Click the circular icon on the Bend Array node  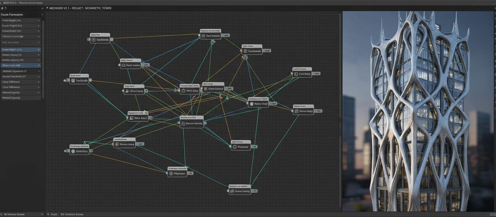coord(183,91)
